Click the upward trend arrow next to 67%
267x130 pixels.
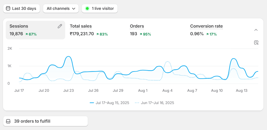pyautogui.click(x=26, y=34)
